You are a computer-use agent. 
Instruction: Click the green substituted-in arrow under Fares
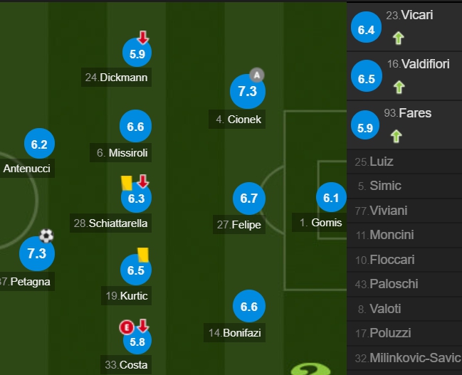click(396, 137)
